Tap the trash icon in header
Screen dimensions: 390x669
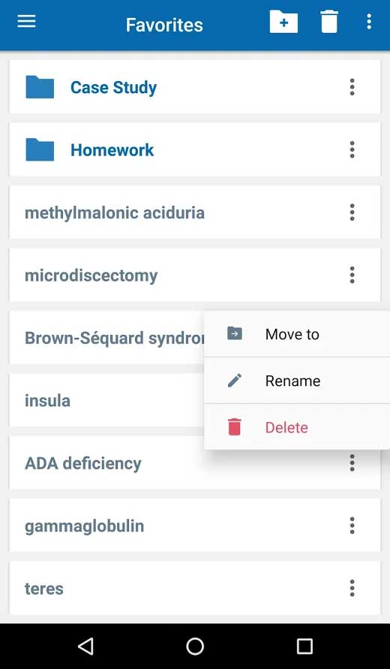click(329, 21)
